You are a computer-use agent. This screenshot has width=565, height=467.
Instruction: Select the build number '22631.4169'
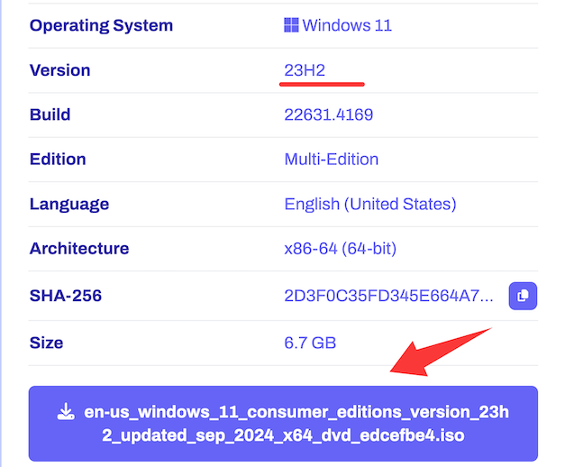329,114
